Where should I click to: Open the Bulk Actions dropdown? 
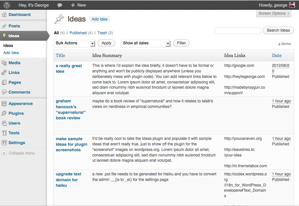[74, 43]
